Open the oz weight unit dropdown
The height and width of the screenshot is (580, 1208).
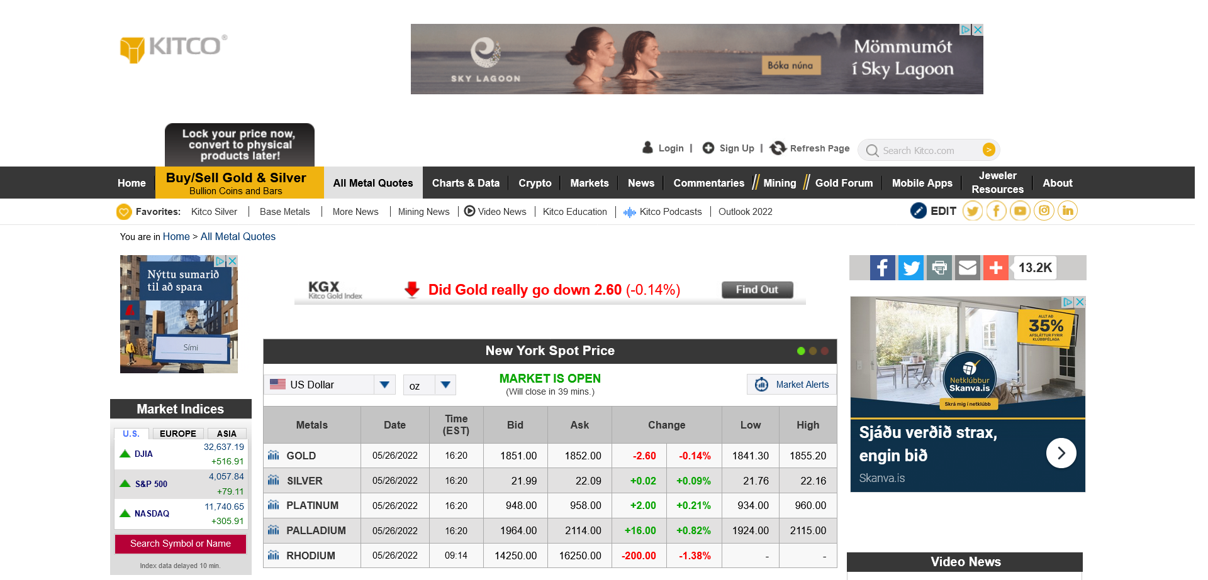click(445, 385)
